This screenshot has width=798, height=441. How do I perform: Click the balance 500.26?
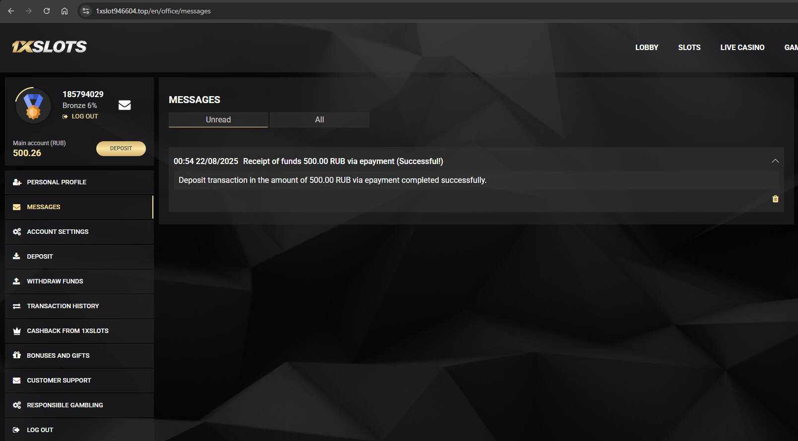pyautogui.click(x=27, y=153)
